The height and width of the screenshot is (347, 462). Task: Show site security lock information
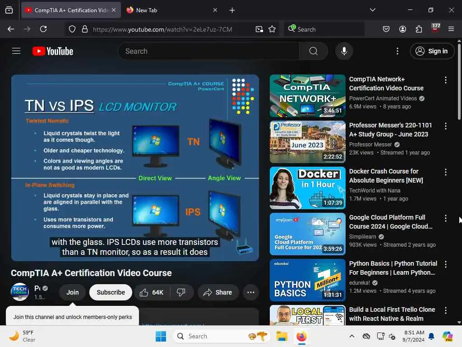pos(85,29)
